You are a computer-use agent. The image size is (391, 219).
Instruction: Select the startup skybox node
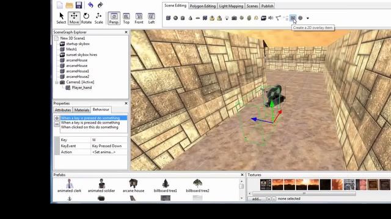(x=78, y=44)
